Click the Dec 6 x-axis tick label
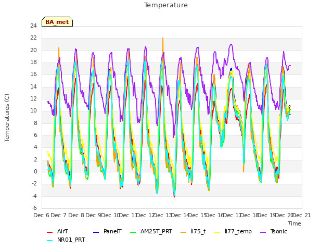The image size is (333, 250). (x=42, y=216)
